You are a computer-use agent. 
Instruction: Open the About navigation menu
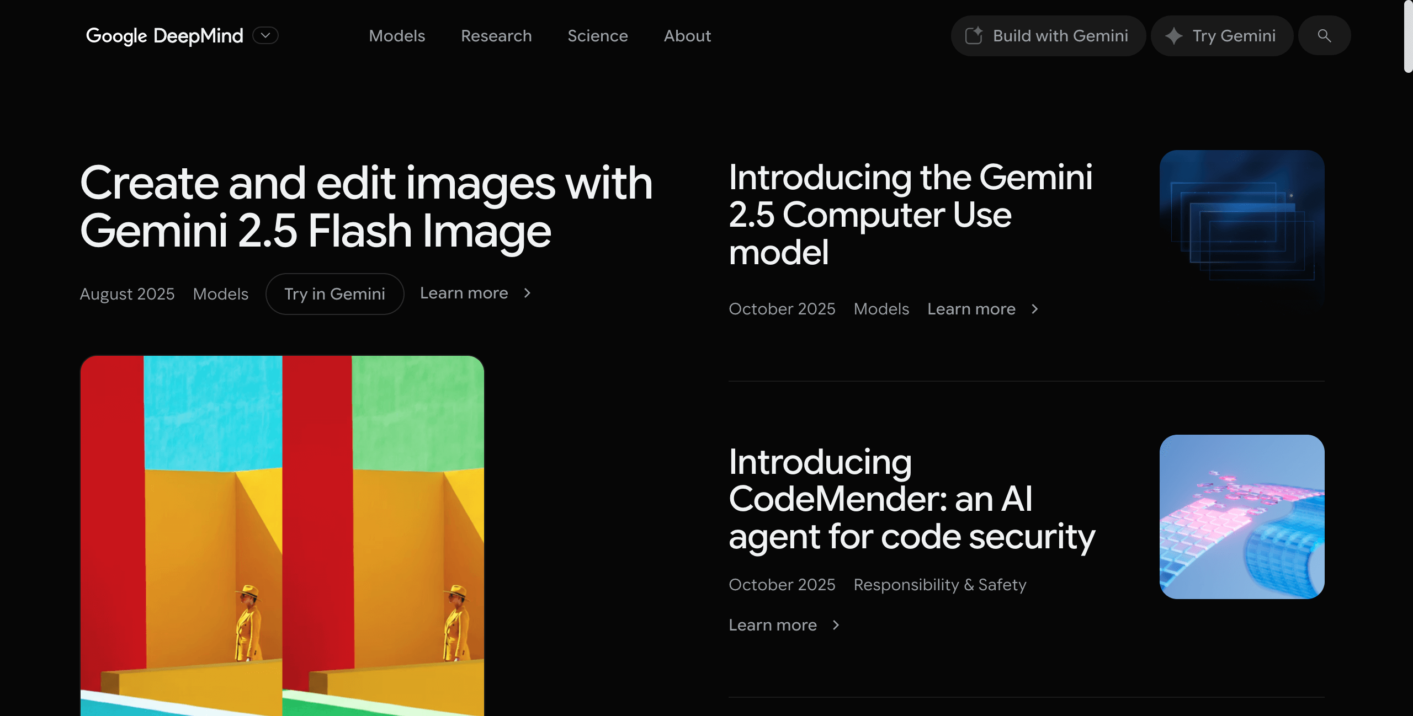[x=687, y=36]
